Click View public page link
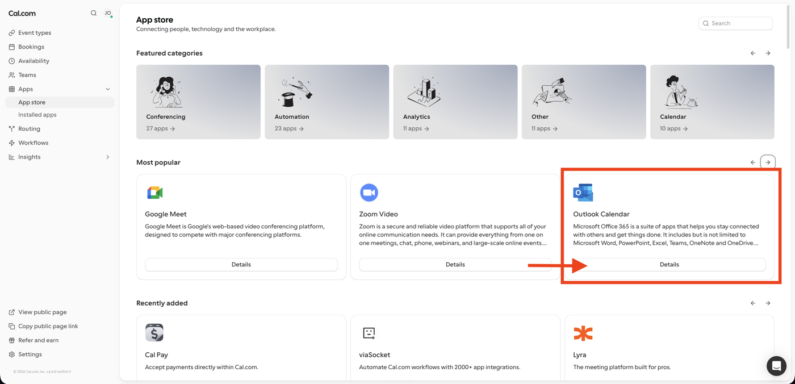Image resolution: width=795 pixels, height=384 pixels. 42,312
